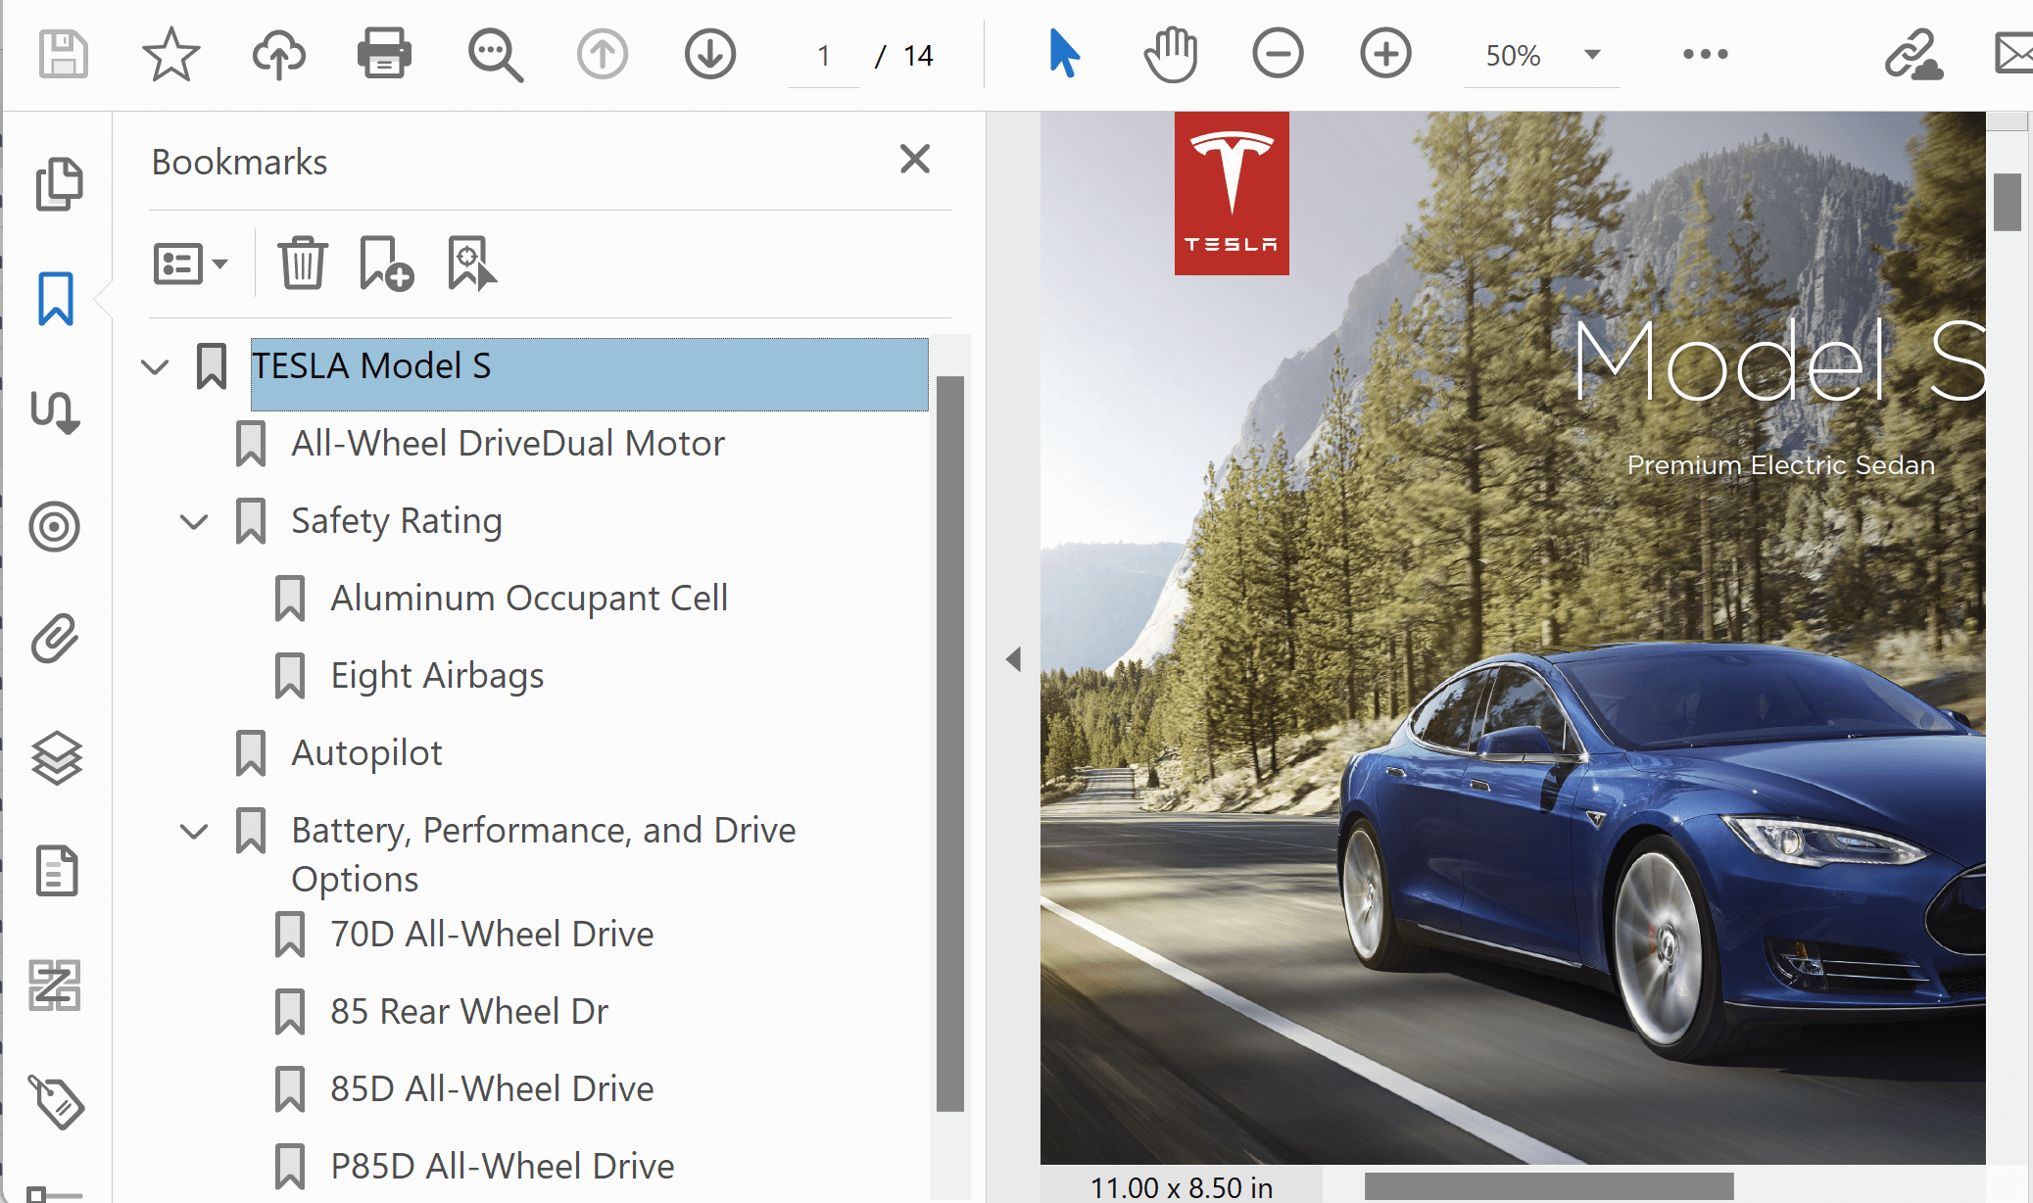Viewport: 2033px width, 1203px height.
Task: Click the document vertical scrollbar thumb
Action: tap(2008, 202)
